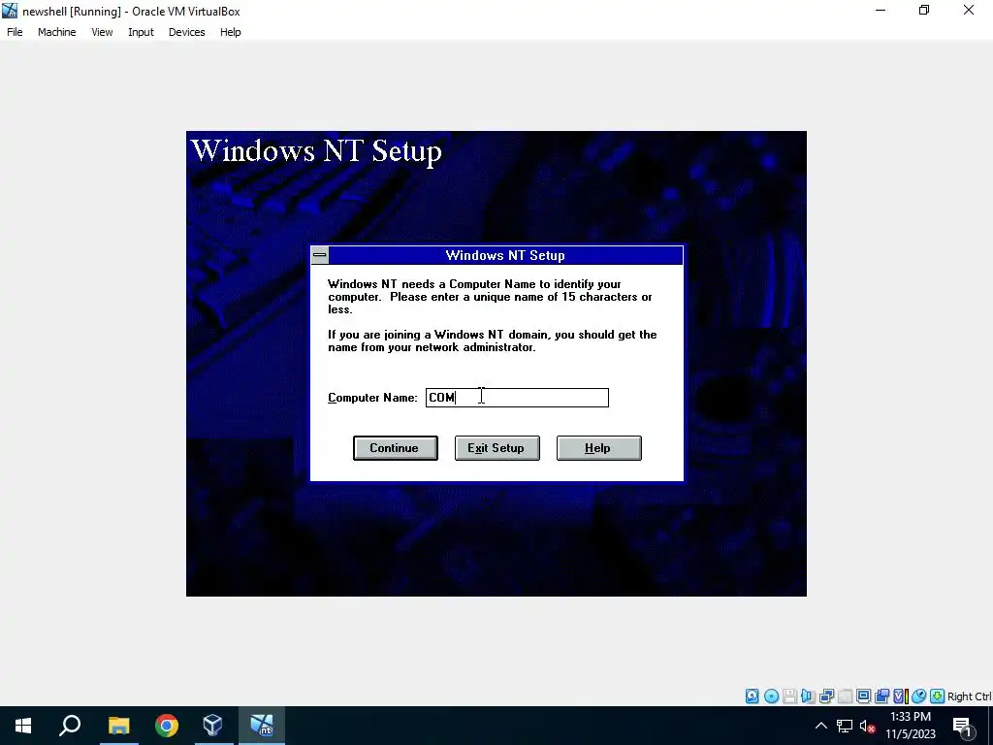993x745 pixels.
Task: Select the running newshell VM taskbar icon
Action: [x=262, y=726]
